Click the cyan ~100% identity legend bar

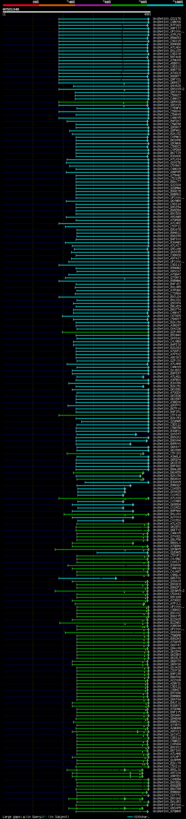click(165, 5)
